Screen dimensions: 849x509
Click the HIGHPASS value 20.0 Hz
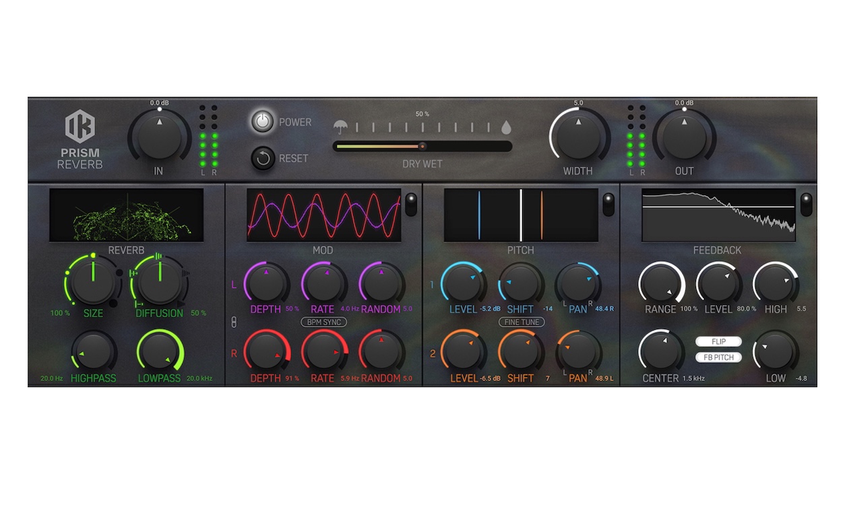[51, 378]
